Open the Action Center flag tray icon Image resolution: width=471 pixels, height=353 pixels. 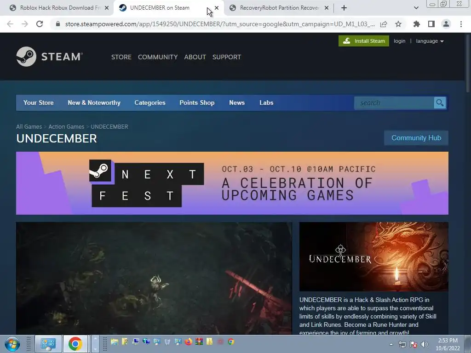pos(414,344)
